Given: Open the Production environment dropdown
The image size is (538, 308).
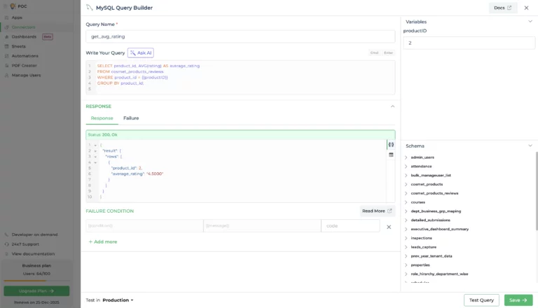Looking at the screenshot, I should [118, 300].
